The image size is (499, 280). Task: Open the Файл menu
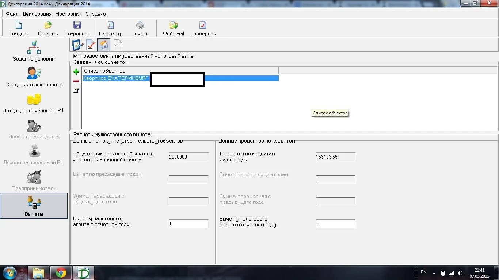12,14
